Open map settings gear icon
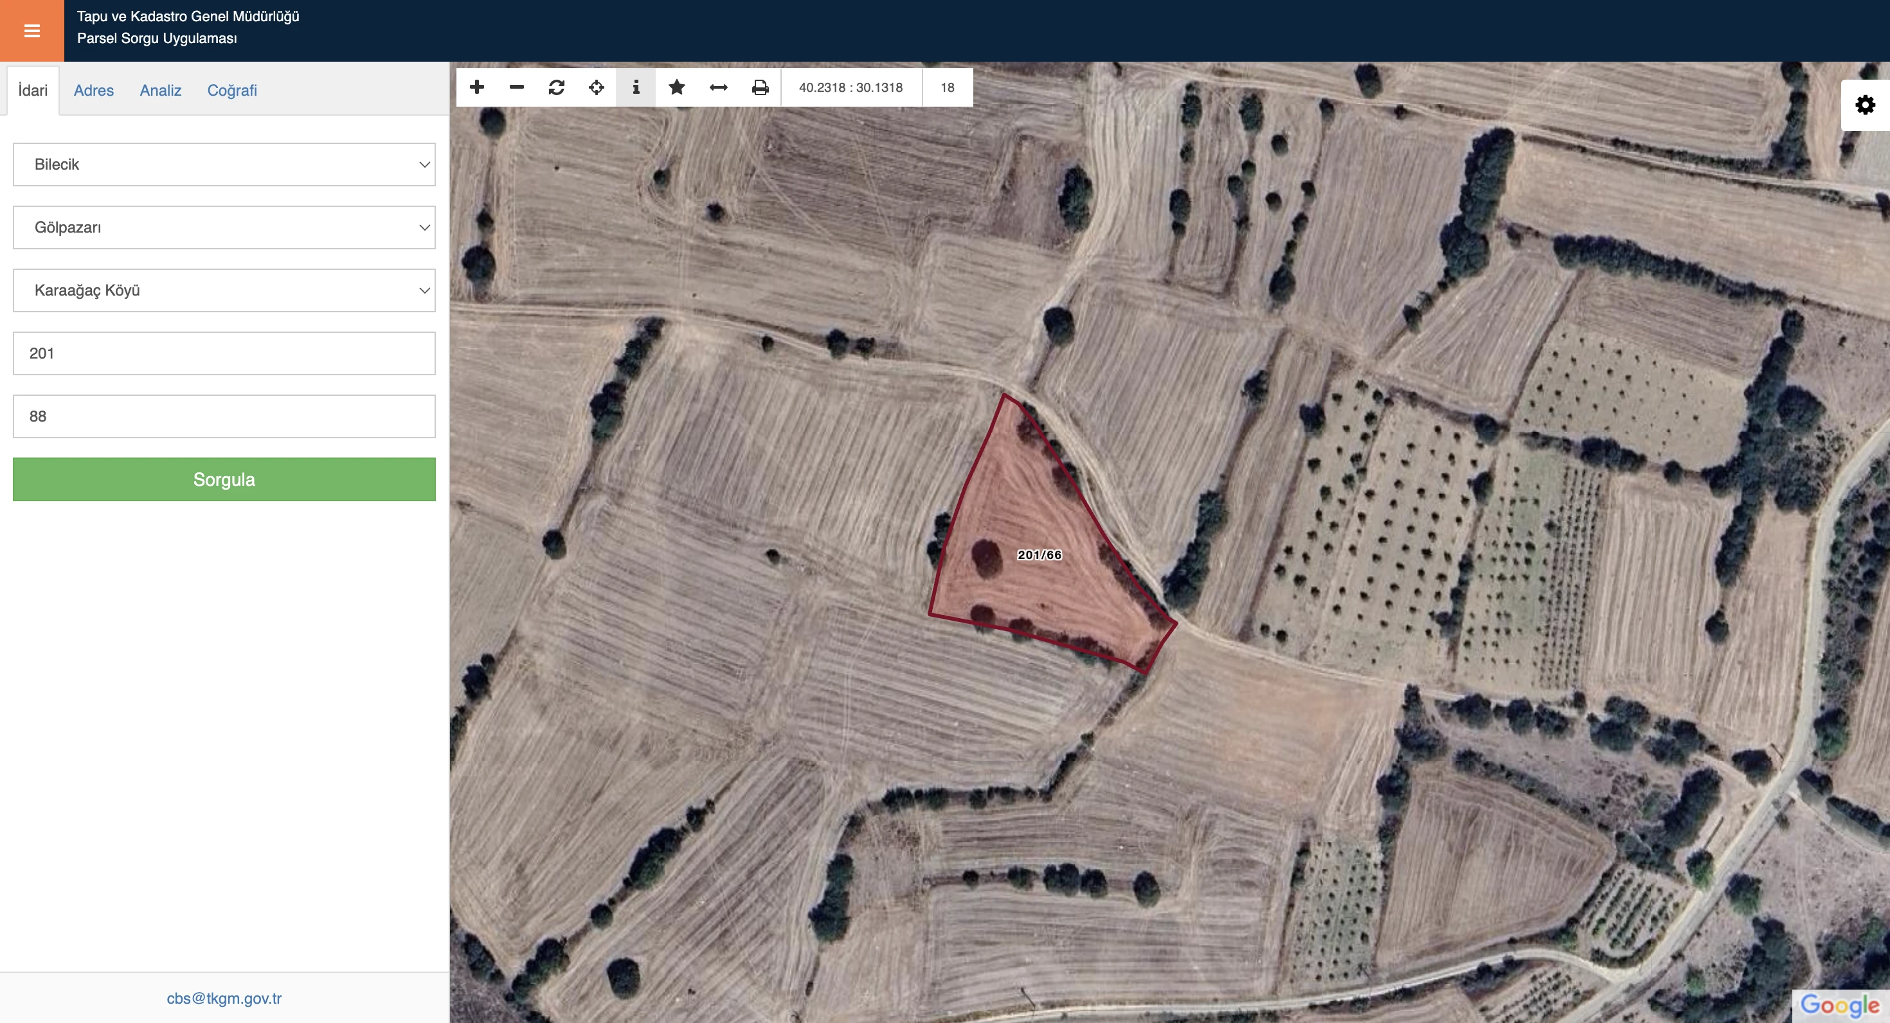The image size is (1890, 1023). coord(1864,105)
